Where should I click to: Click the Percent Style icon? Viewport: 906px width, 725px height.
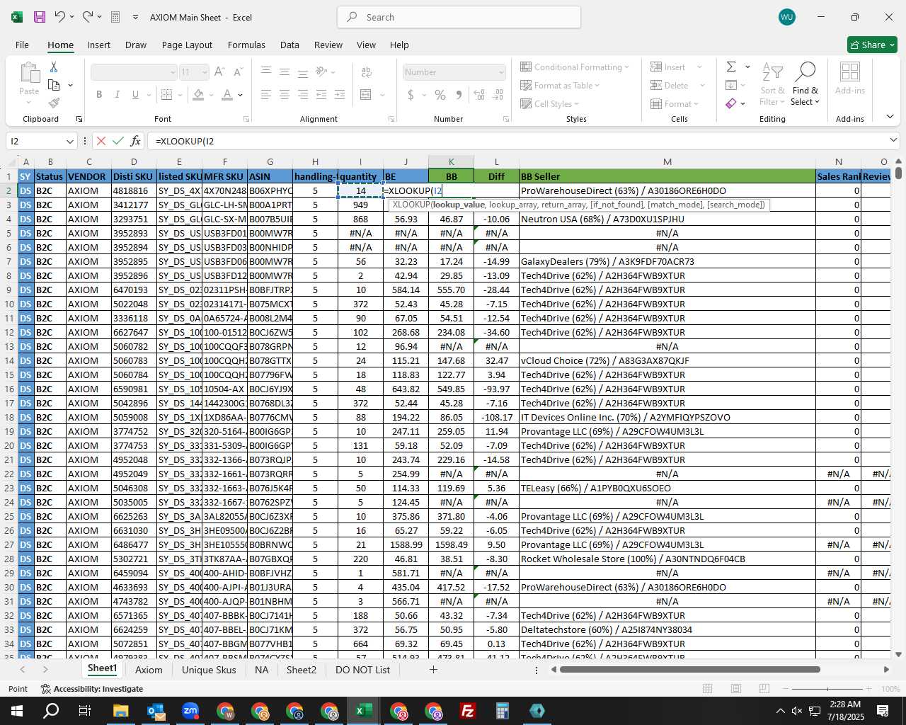[440, 94]
